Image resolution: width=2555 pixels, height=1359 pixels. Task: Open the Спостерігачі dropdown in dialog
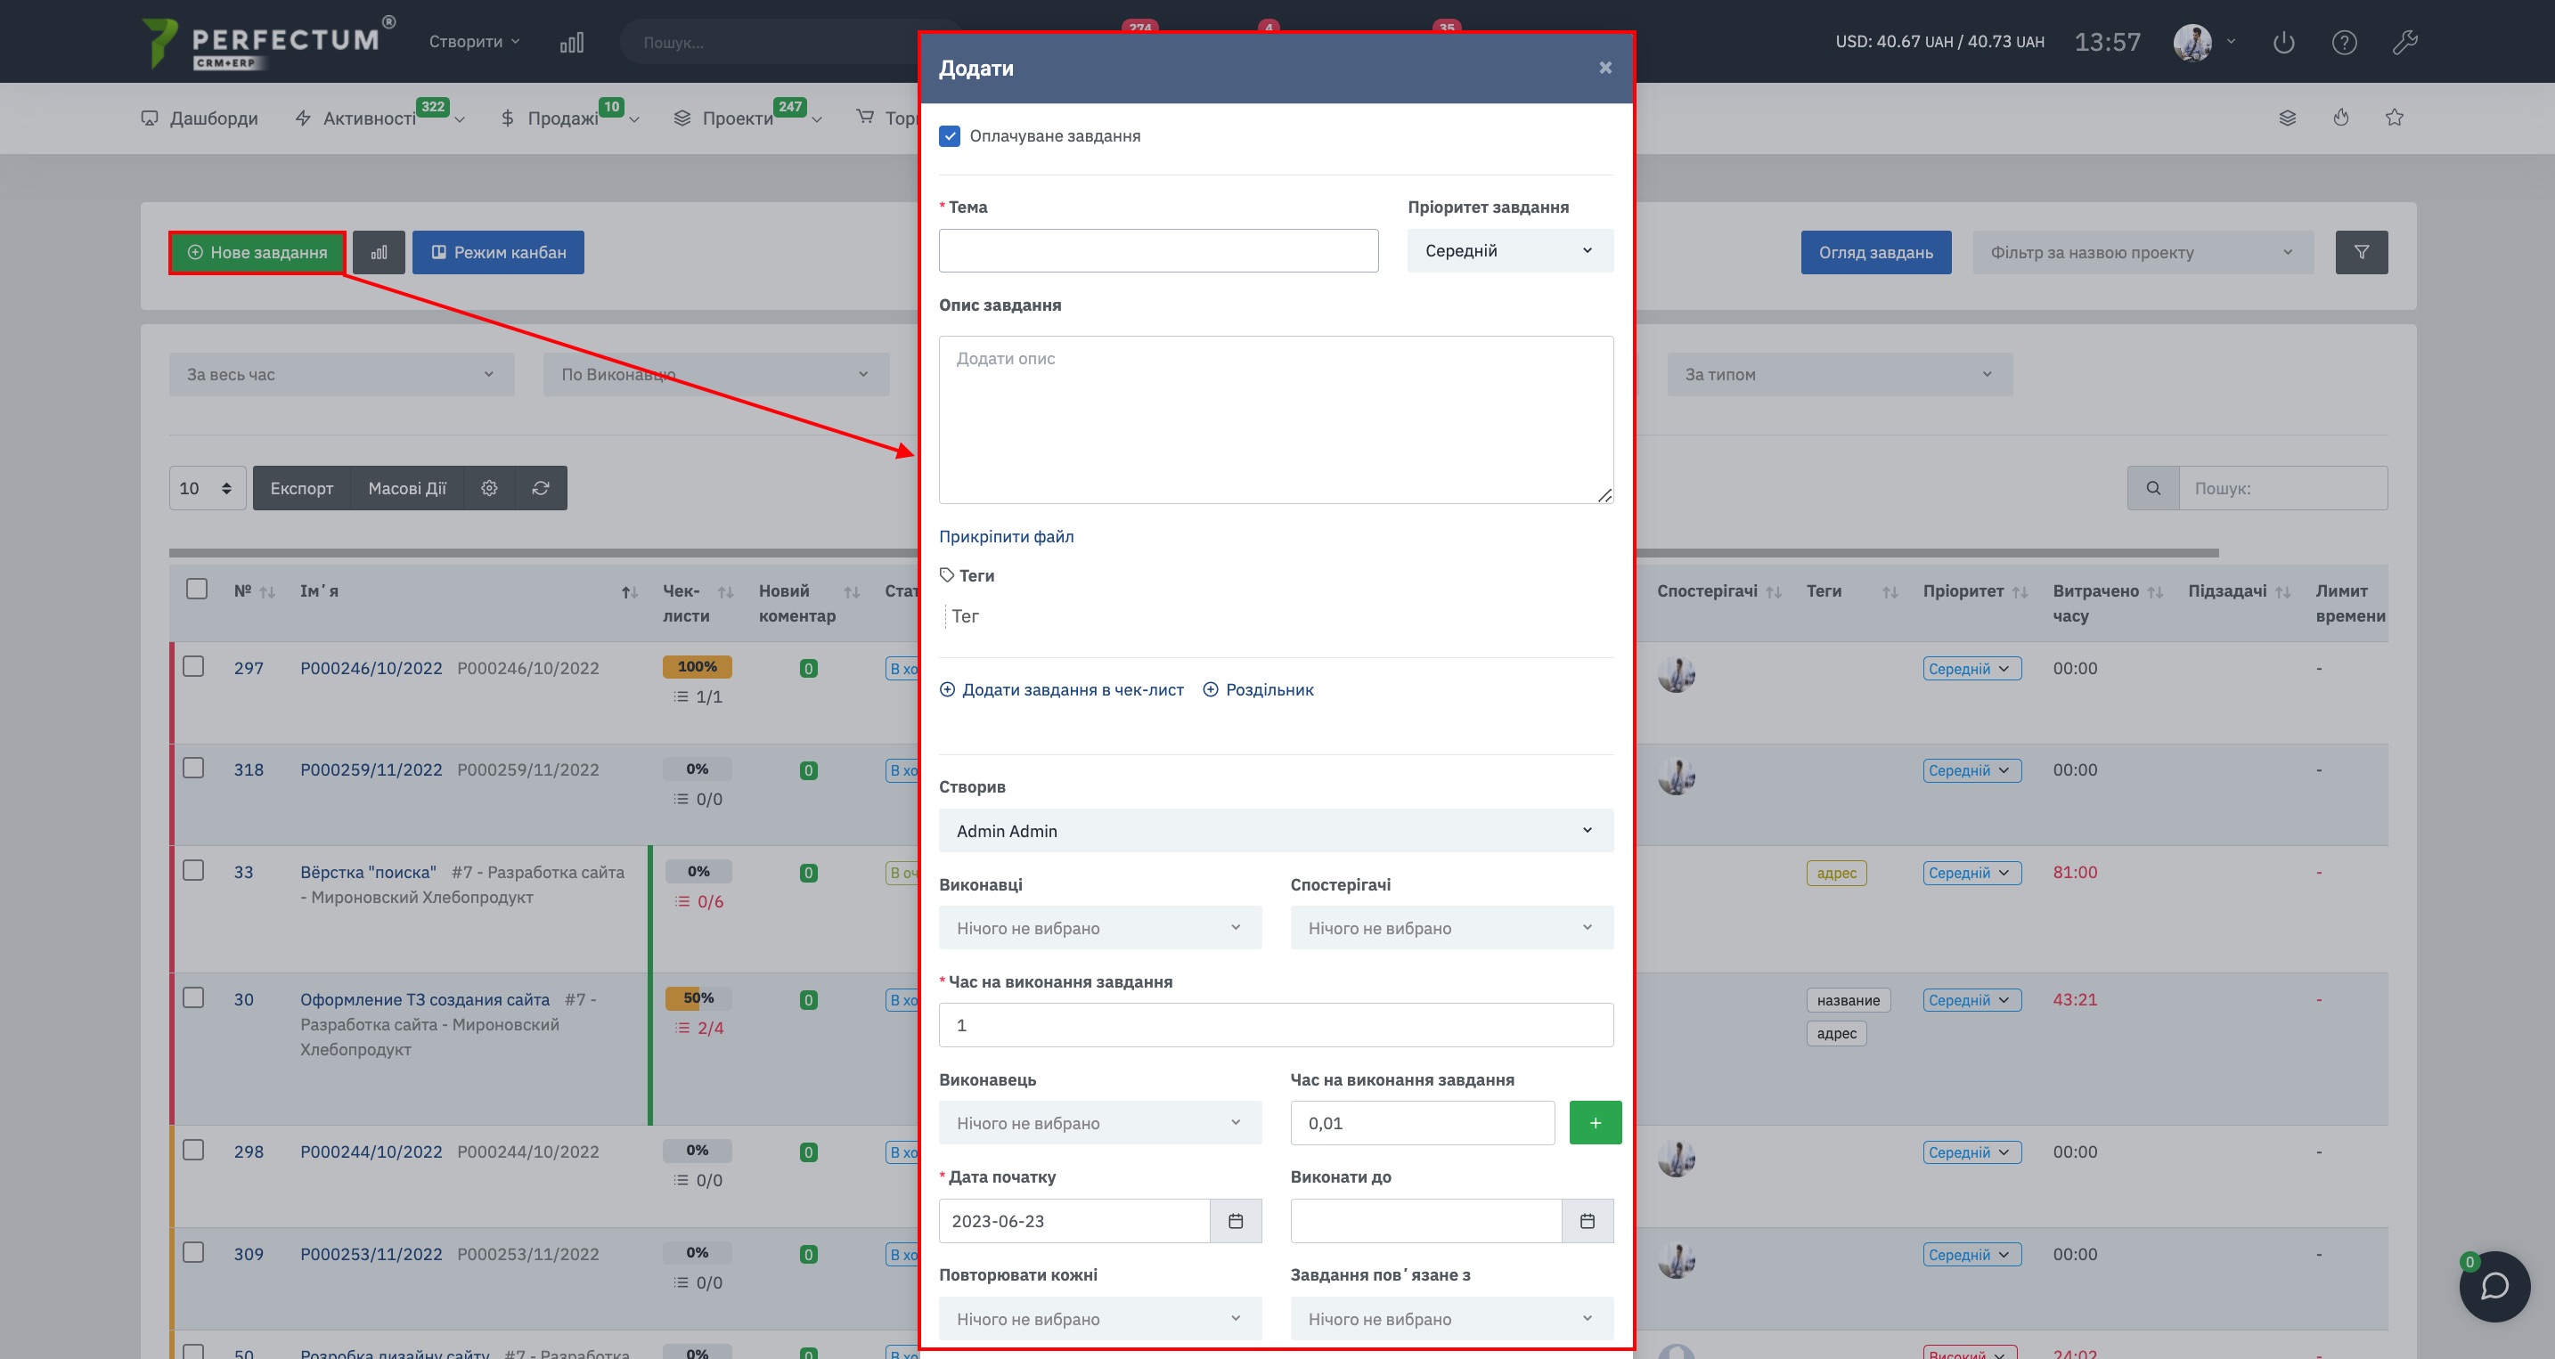[1450, 928]
